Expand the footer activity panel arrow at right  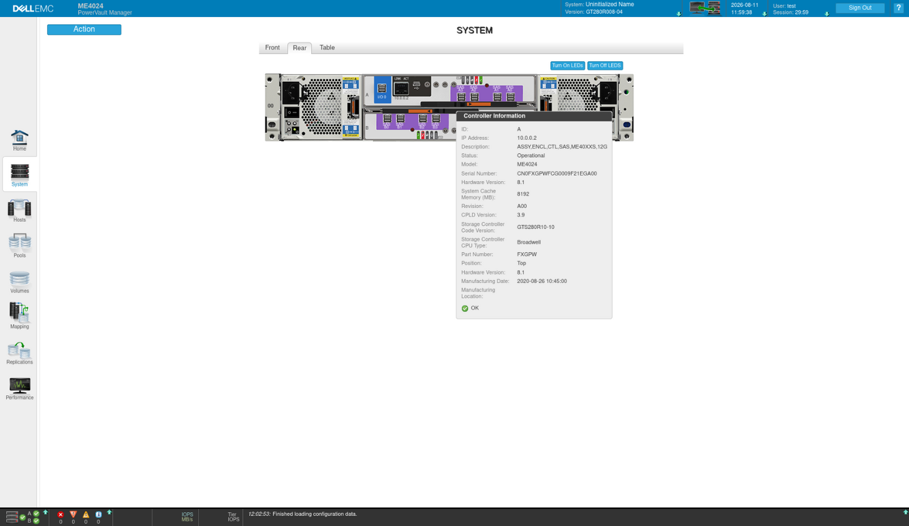point(905,512)
